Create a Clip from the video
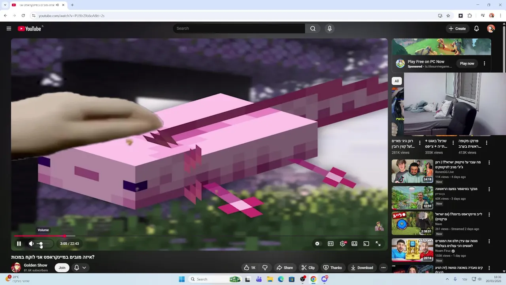This screenshot has width=506, height=285. click(308, 268)
